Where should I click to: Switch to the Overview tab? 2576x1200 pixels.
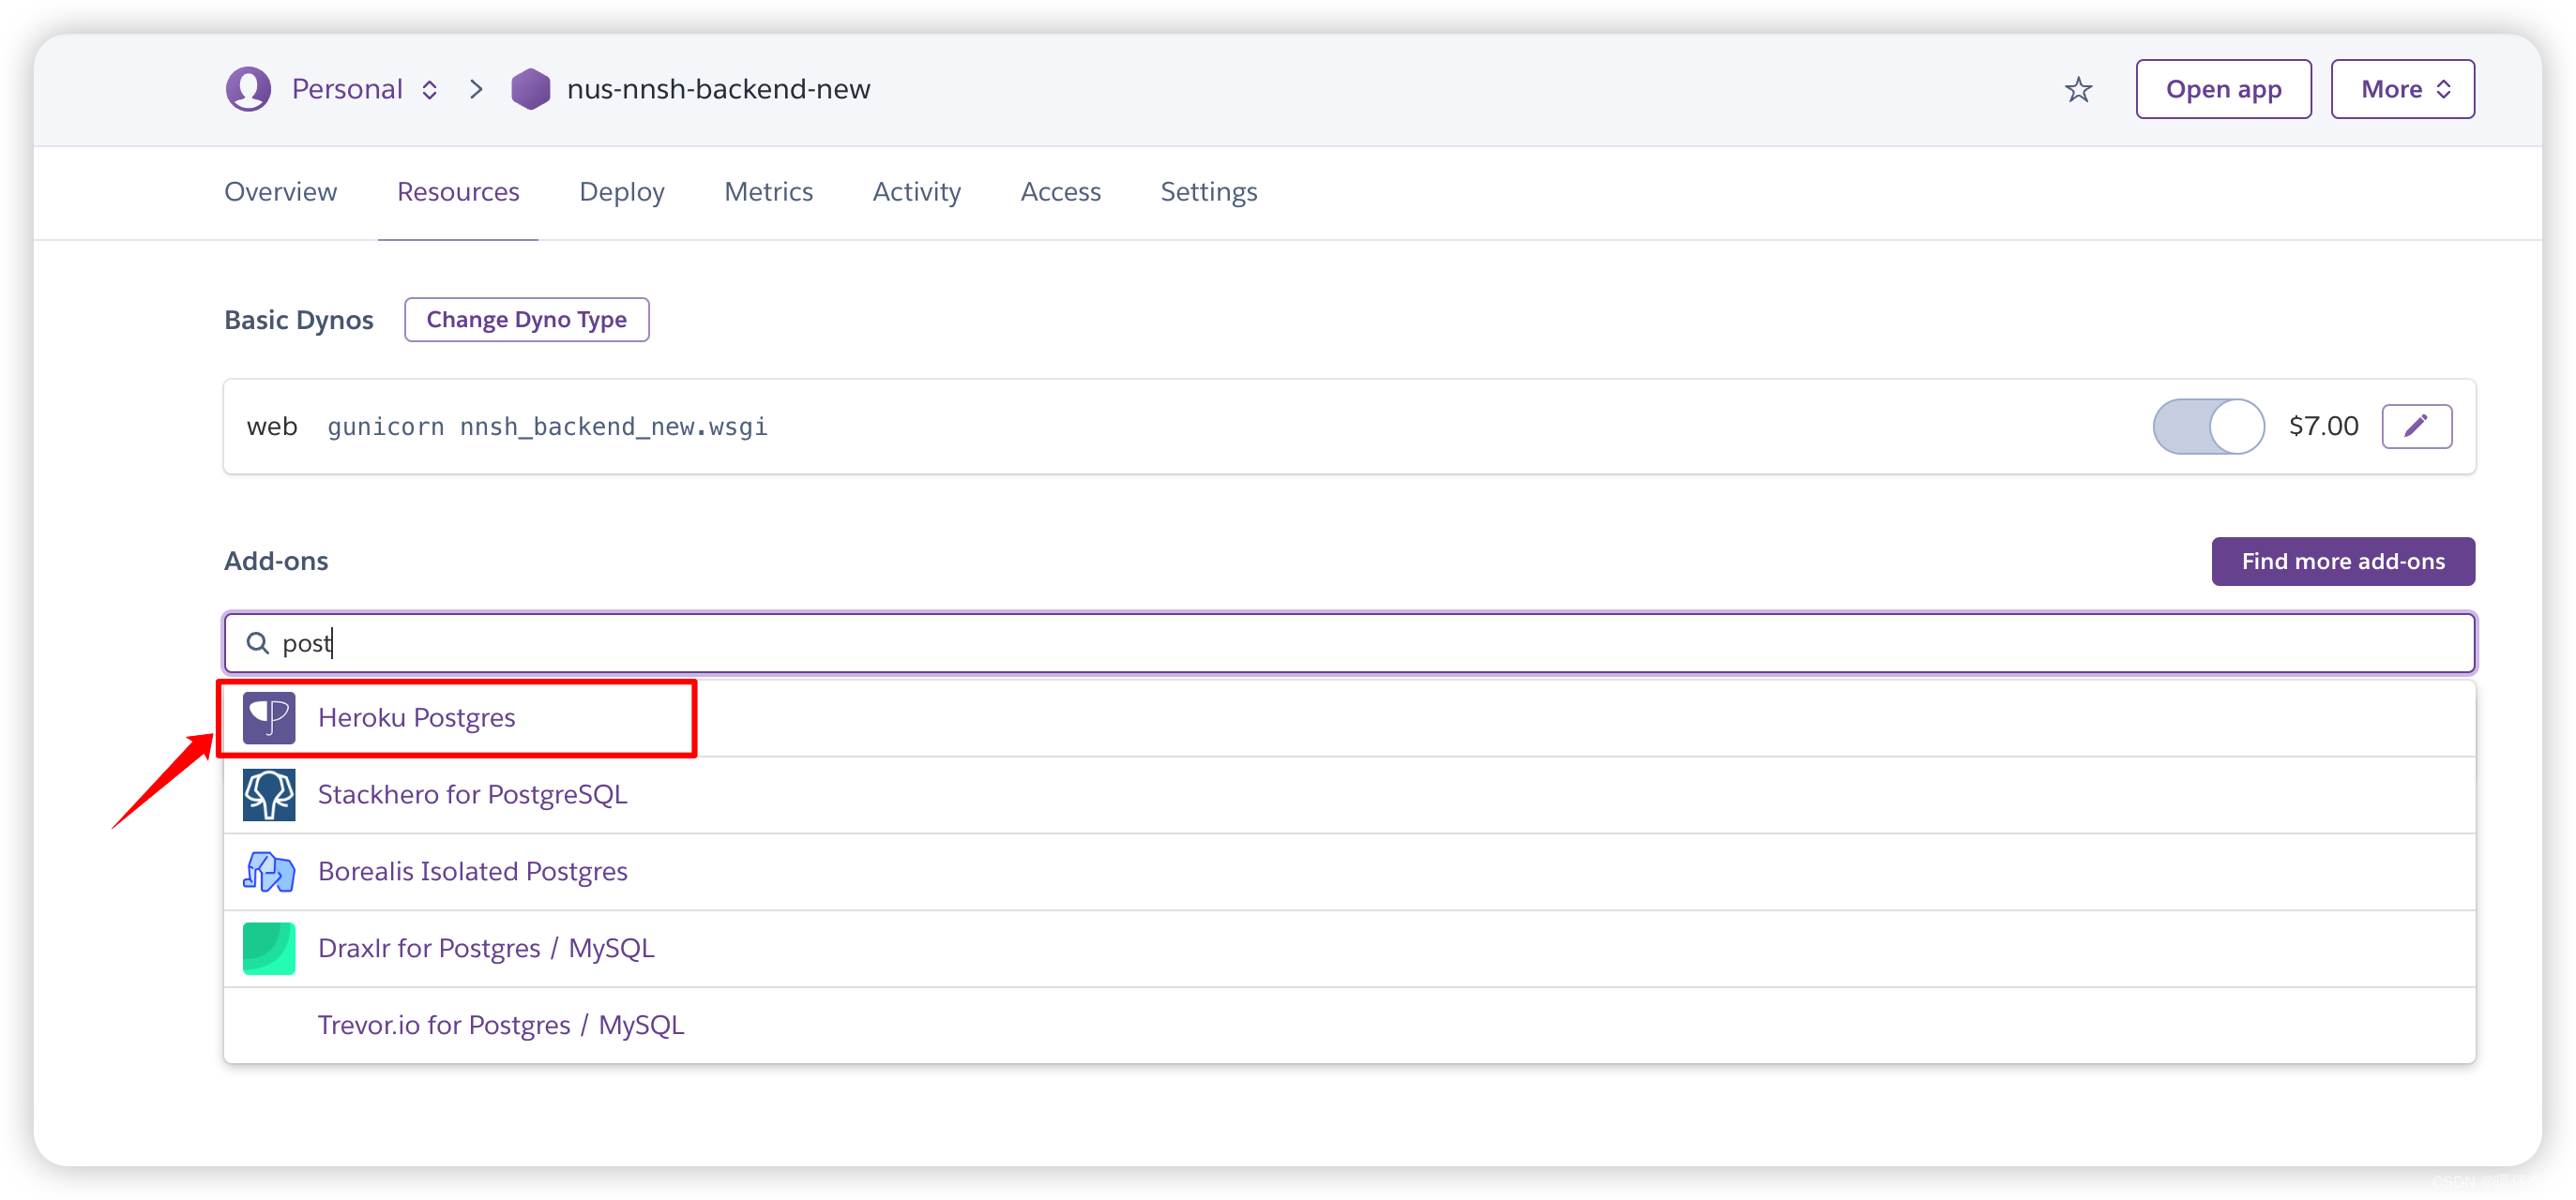(x=284, y=192)
